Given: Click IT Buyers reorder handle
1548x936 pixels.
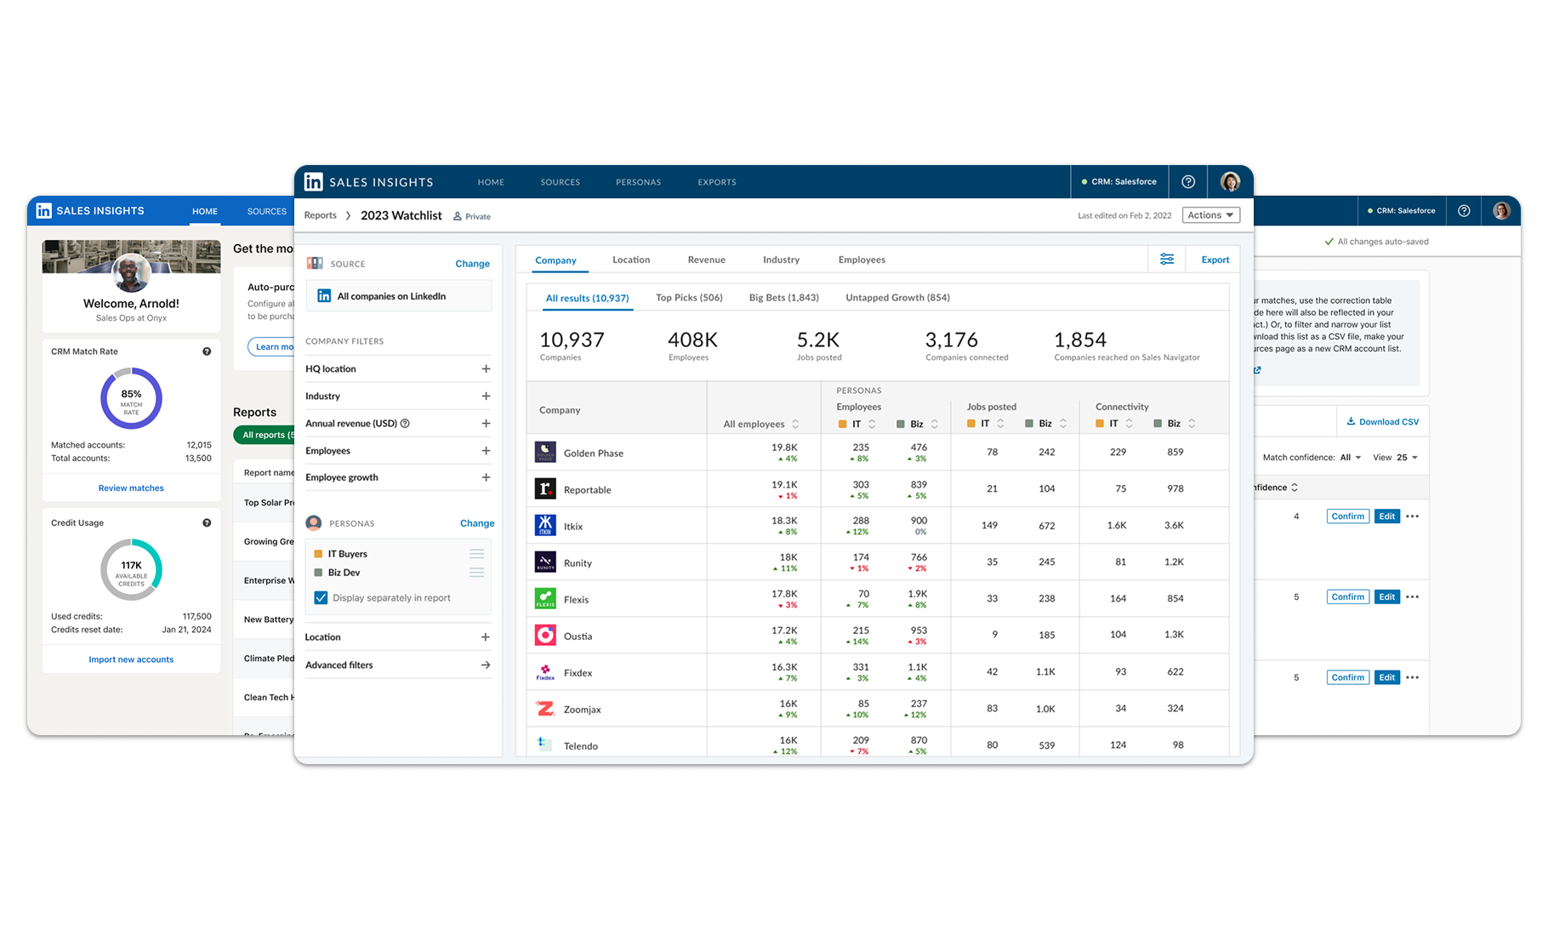Looking at the screenshot, I should [x=476, y=554].
